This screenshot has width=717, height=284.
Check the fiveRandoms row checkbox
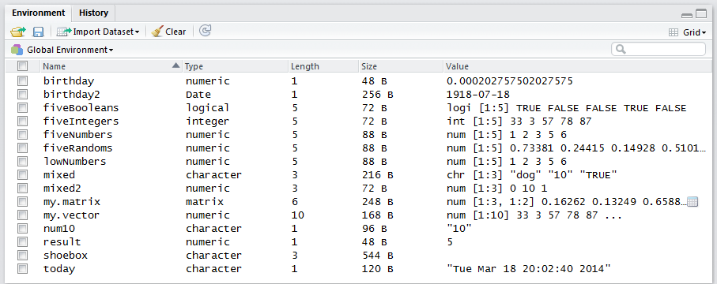[22, 148]
